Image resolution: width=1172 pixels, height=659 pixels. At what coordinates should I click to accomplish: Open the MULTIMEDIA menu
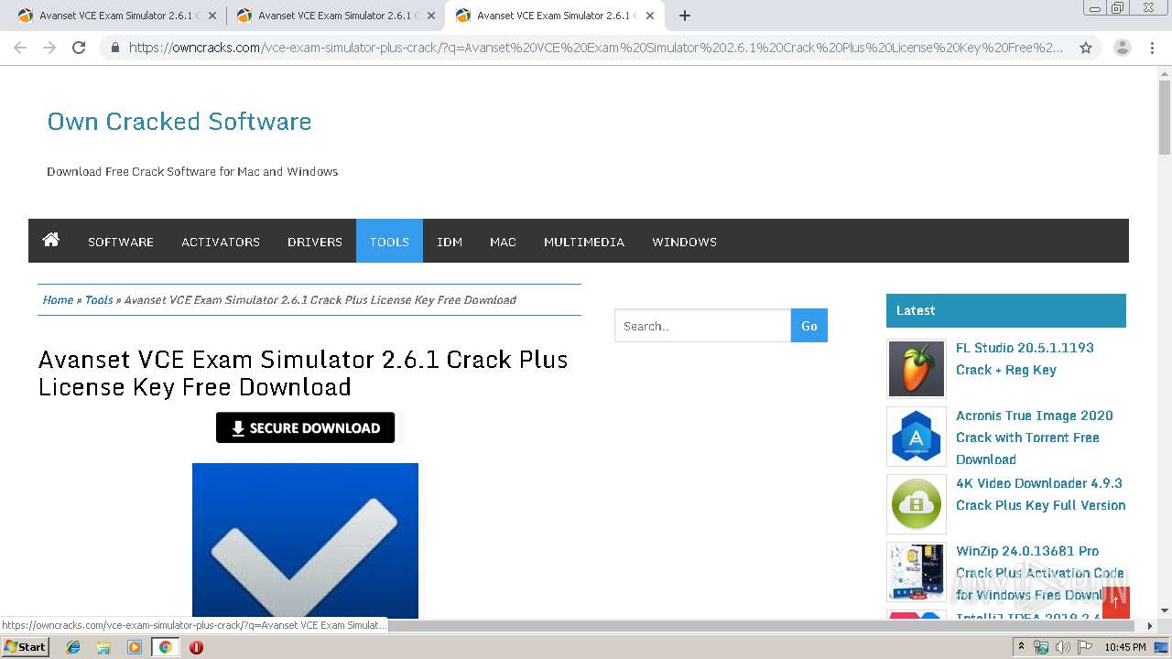584,242
